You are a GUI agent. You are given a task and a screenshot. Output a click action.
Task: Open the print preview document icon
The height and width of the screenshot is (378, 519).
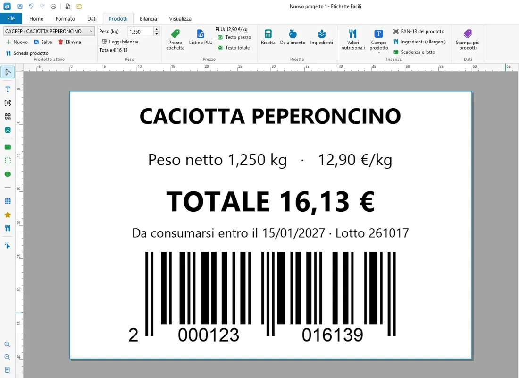[x=68, y=6]
